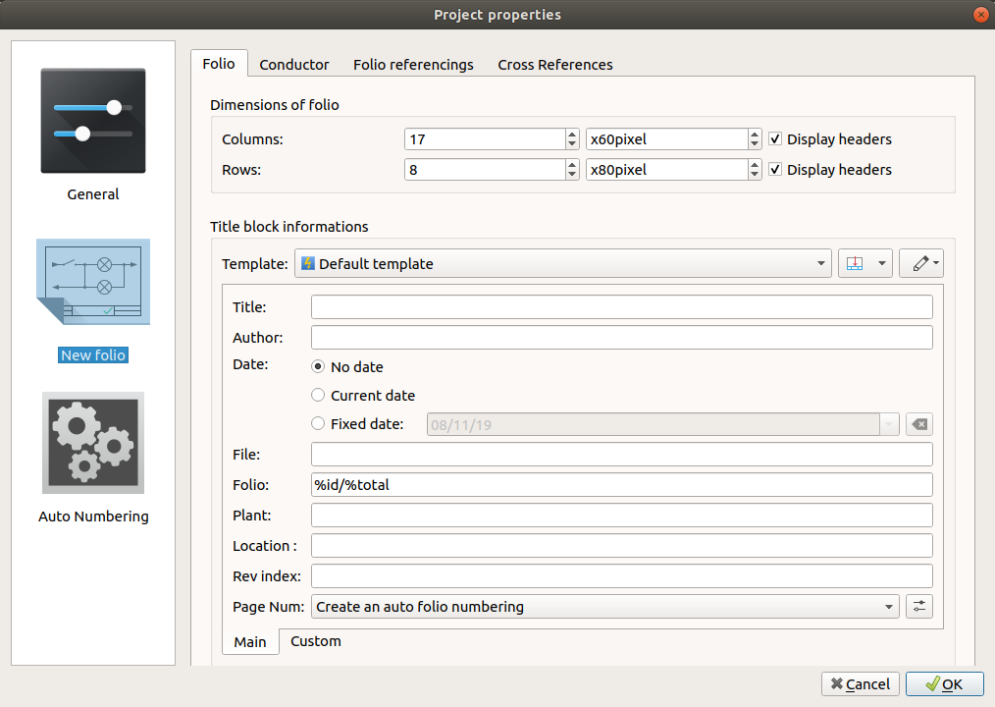Click into the Author input field
The width and height of the screenshot is (995, 707).
(621, 338)
